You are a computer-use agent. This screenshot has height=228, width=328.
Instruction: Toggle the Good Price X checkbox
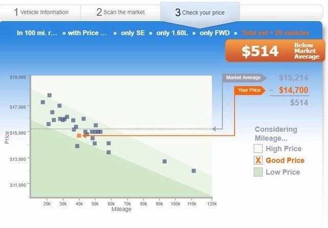258,160
